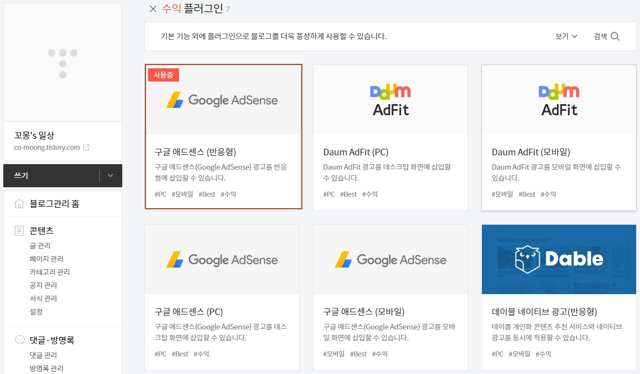
Task: Open 페이지 관리 menu item
Action: pyautogui.click(x=46, y=259)
